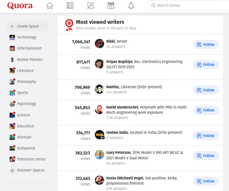
Task: Open the Startups space icon
Action: 12,137
